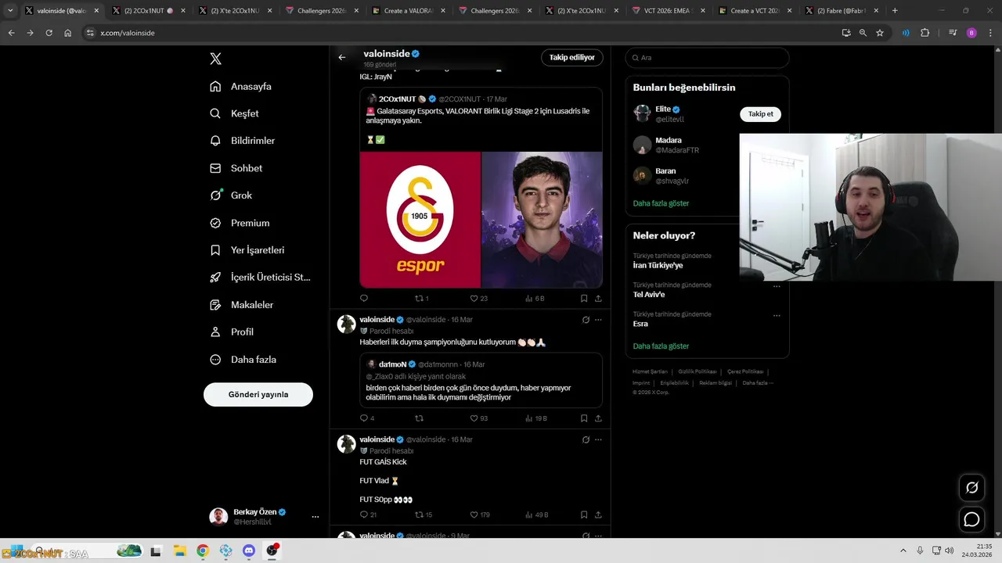Screen dimensions: 1002x563
Task: Open Keşfet explore page
Action: [235, 113]
